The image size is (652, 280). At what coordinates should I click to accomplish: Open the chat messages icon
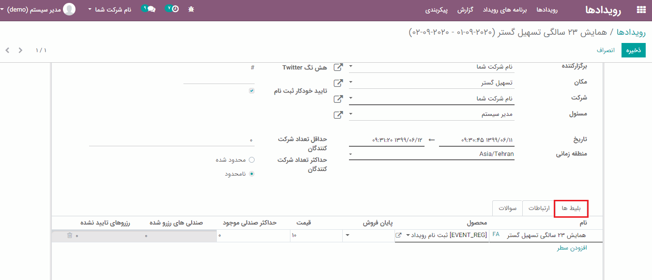pos(149,9)
